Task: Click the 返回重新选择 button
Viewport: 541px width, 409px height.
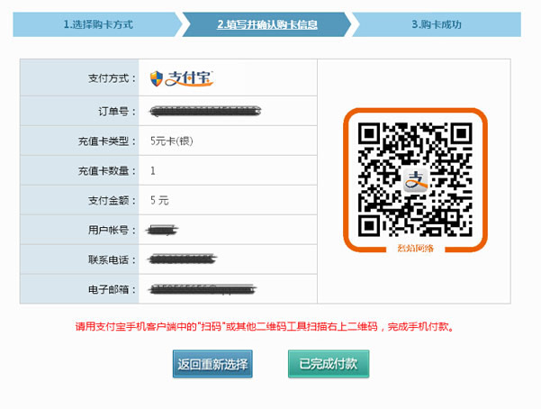Action: pyautogui.click(x=212, y=364)
